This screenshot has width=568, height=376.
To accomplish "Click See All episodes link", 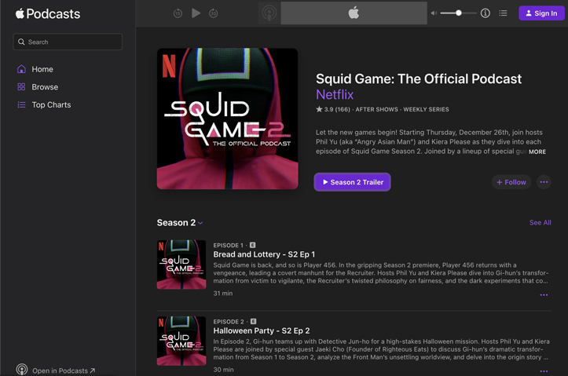I will (x=540, y=223).
